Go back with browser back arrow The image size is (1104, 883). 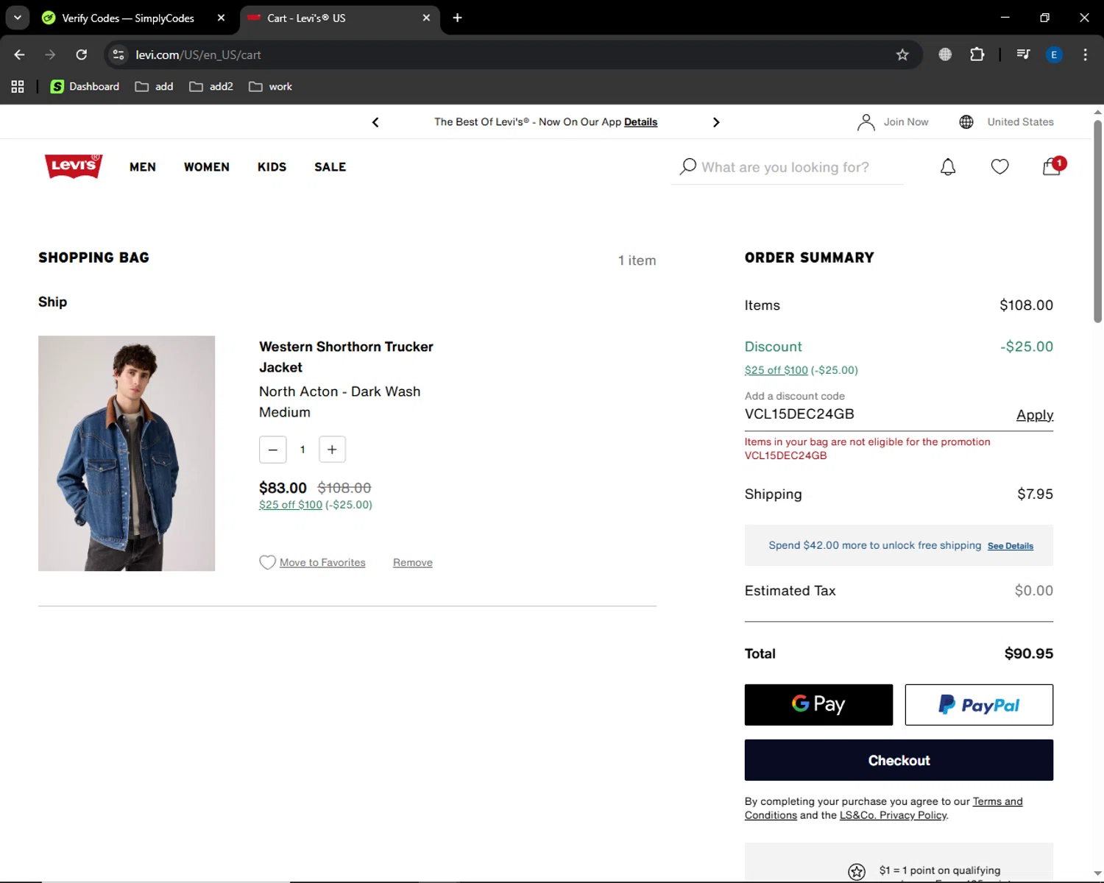[x=20, y=54]
